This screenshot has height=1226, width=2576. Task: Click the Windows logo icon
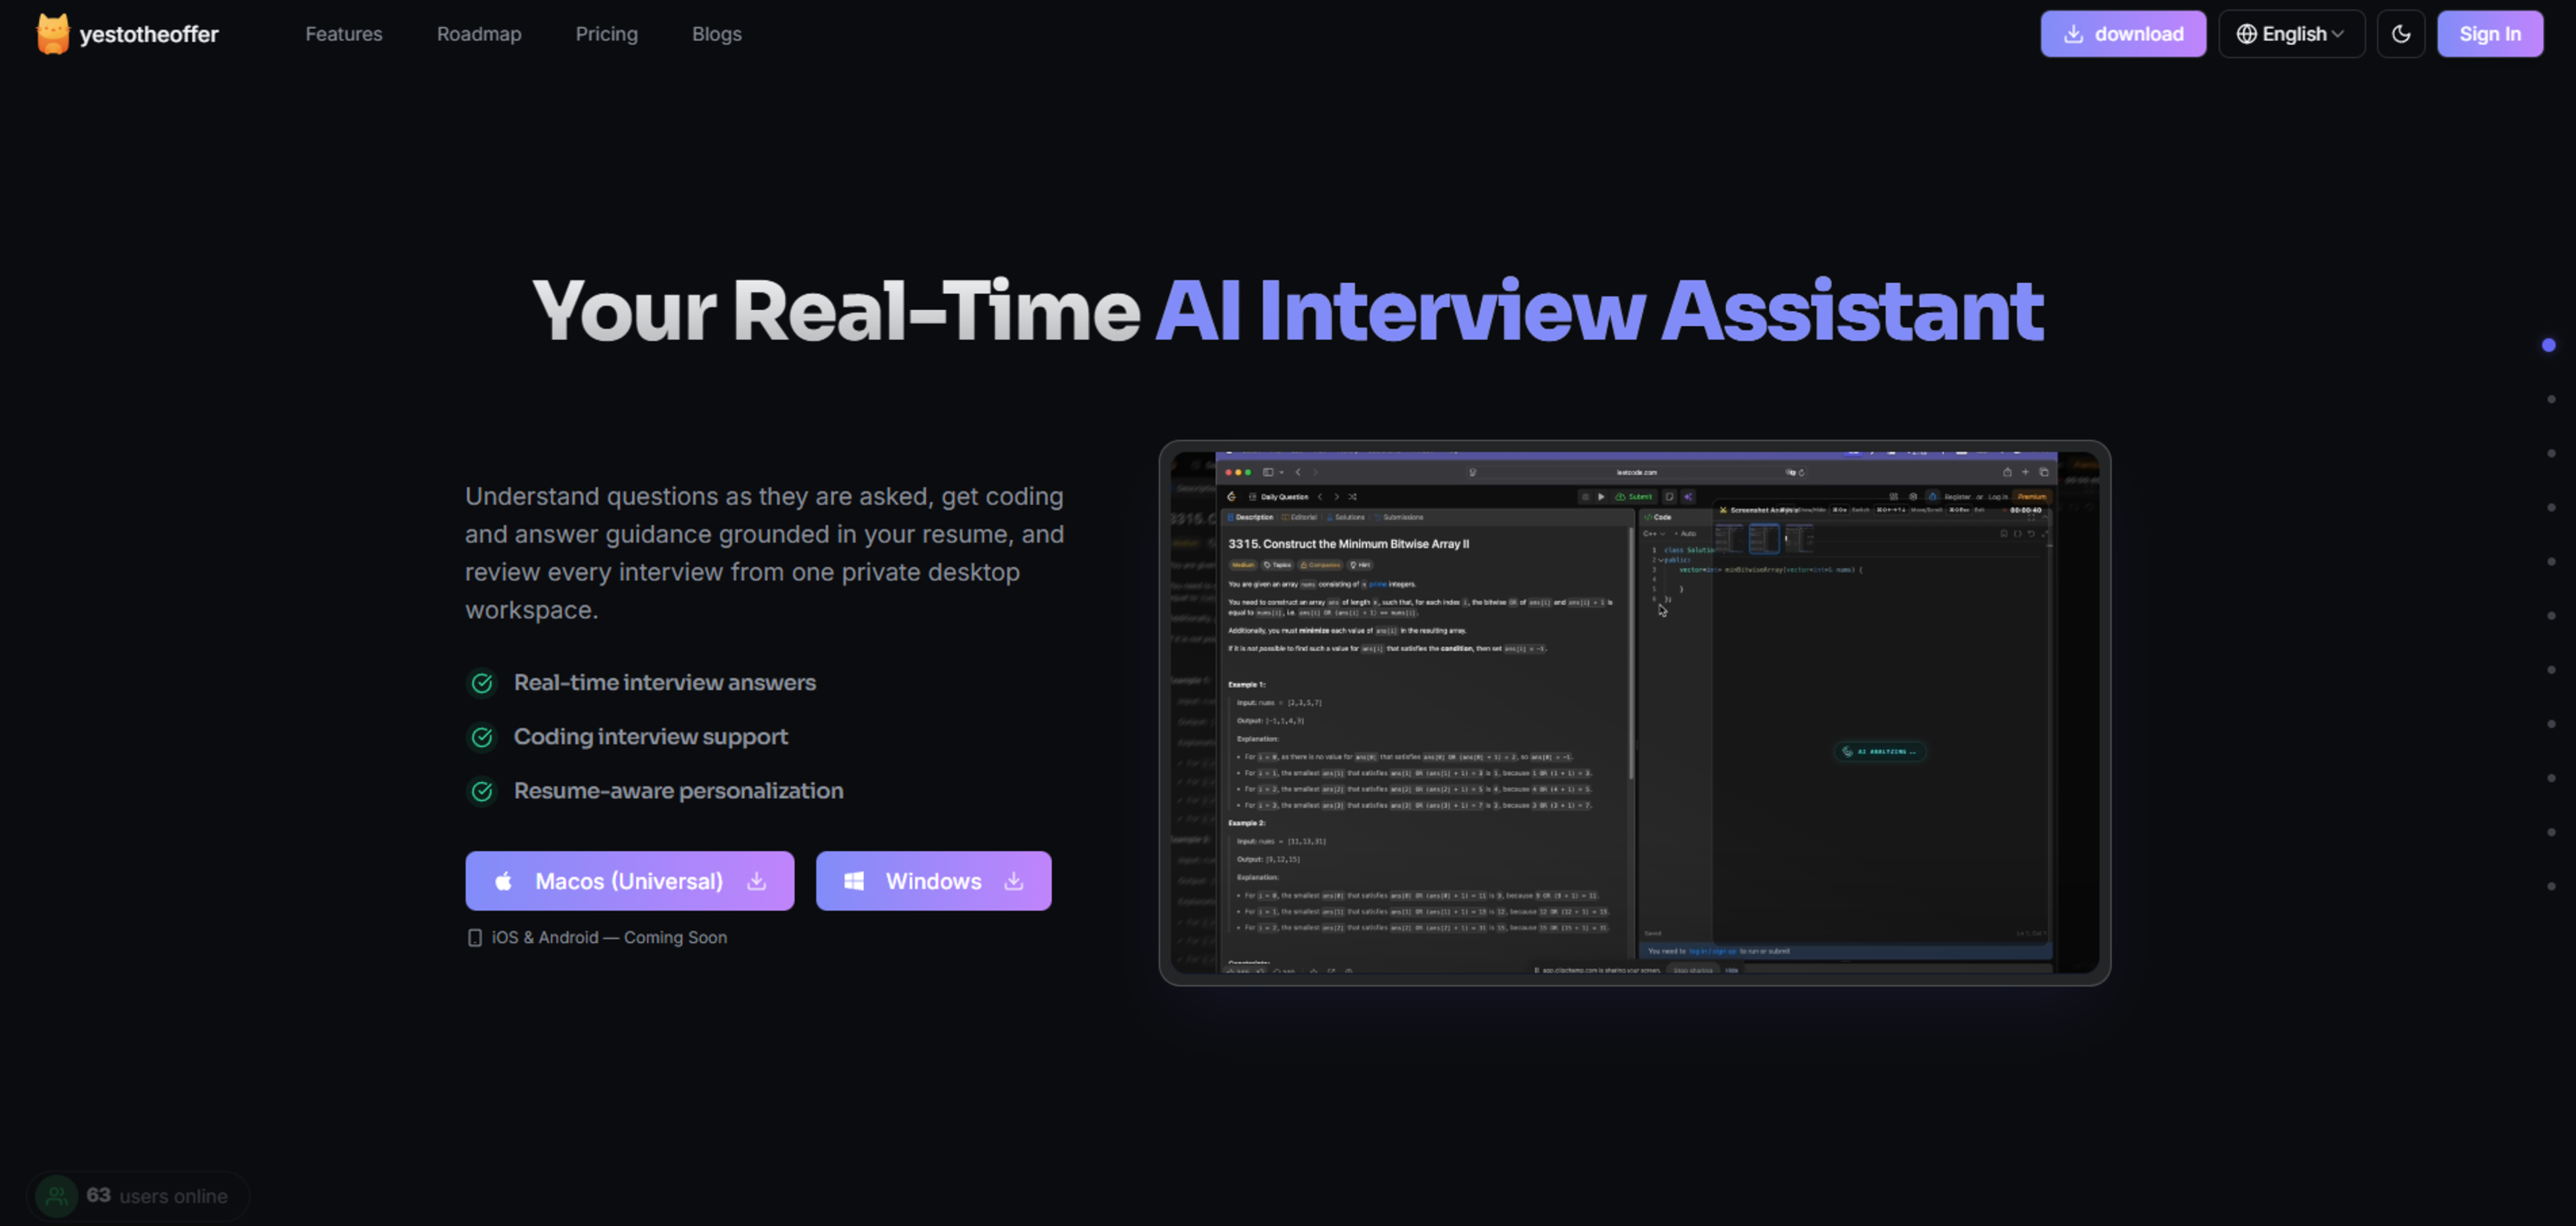pos(854,881)
